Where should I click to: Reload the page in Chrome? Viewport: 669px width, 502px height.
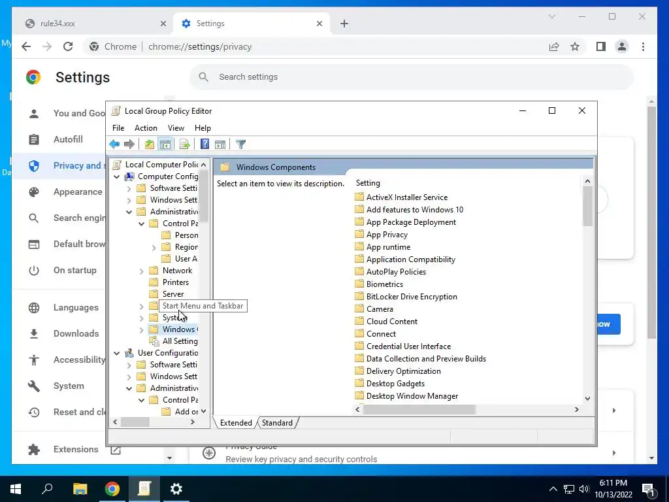pyautogui.click(x=68, y=46)
